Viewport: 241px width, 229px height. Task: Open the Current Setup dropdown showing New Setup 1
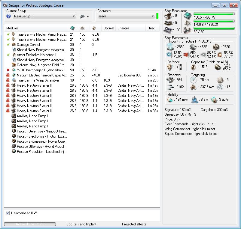44,16
